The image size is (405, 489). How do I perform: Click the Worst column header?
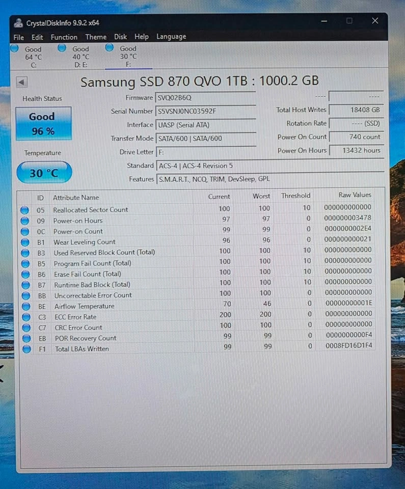point(254,196)
